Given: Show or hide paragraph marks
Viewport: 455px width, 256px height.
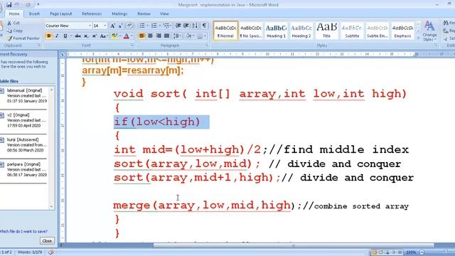Looking at the screenshot, I should coord(205,26).
